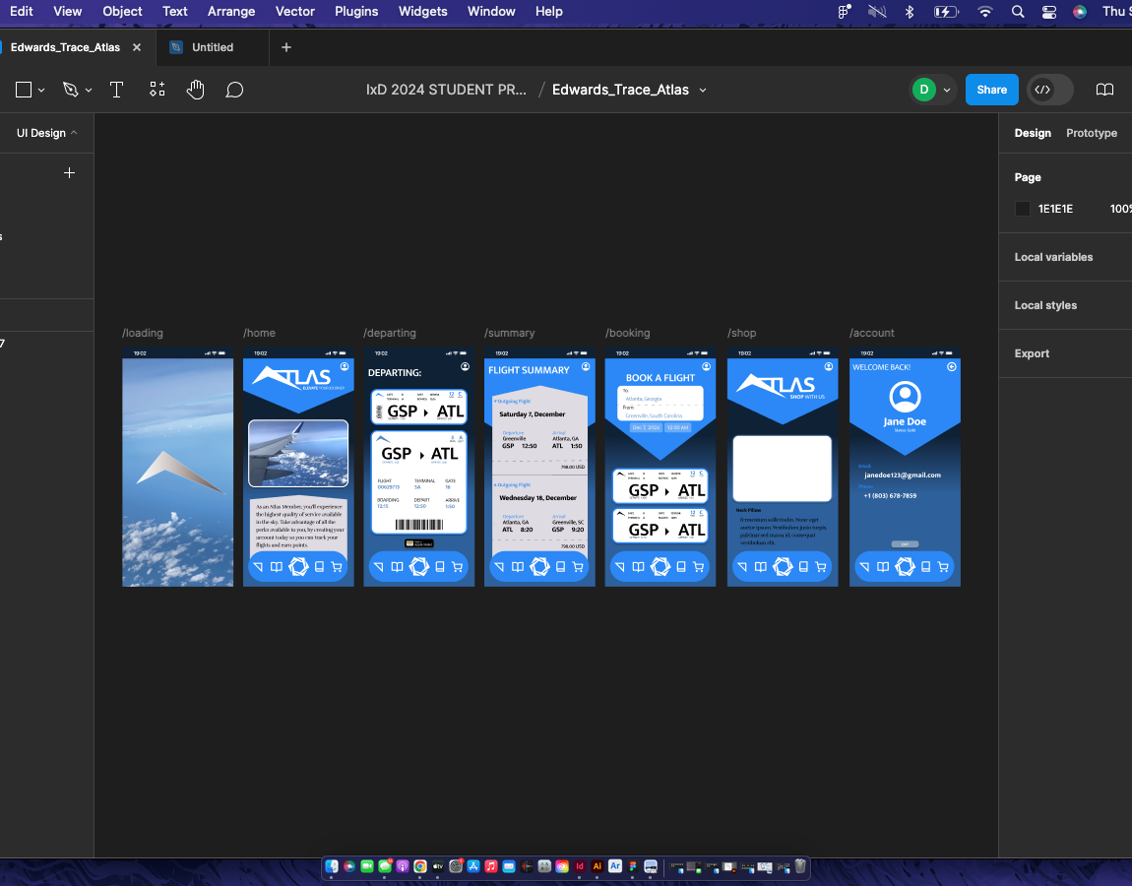This screenshot has height=886, width=1132.
Task: Open Adobe InDesign from the dock
Action: pos(580,865)
